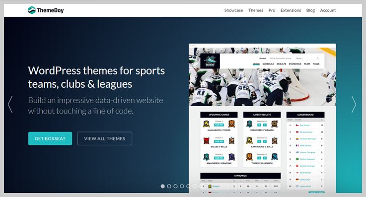Show previous slide with left arrow
This screenshot has width=366, height=197.
click(10, 104)
